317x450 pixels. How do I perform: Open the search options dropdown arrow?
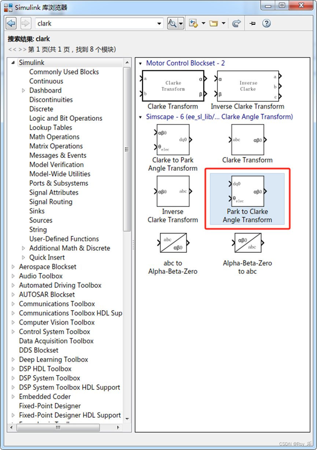tap(181, 23)
